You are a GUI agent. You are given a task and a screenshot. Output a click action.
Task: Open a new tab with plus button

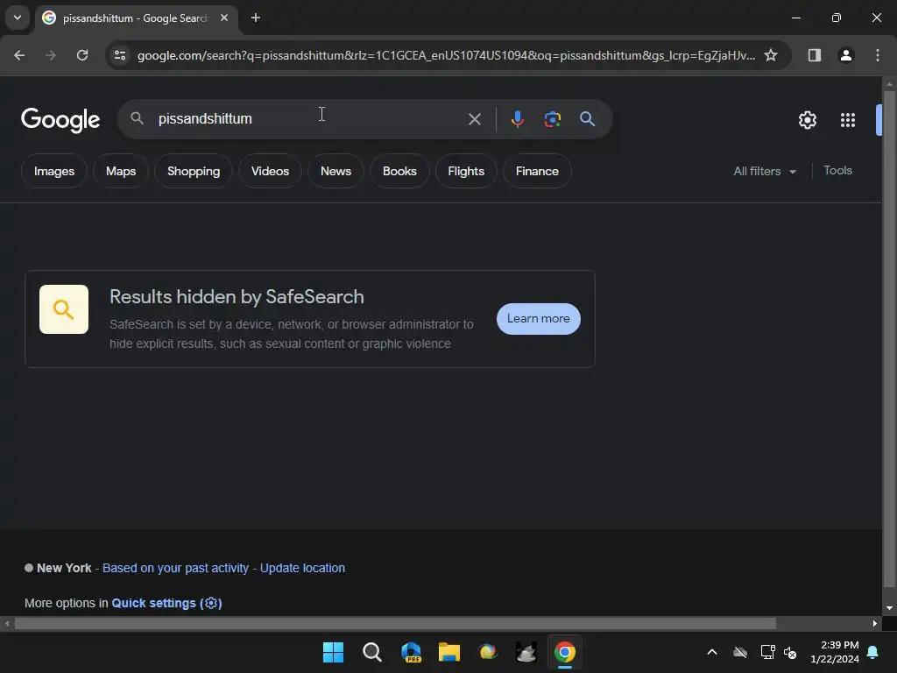coord(256,18)
